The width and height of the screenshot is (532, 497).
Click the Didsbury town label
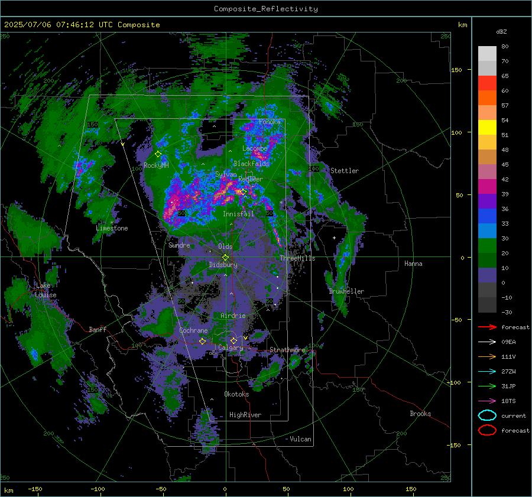223,265
